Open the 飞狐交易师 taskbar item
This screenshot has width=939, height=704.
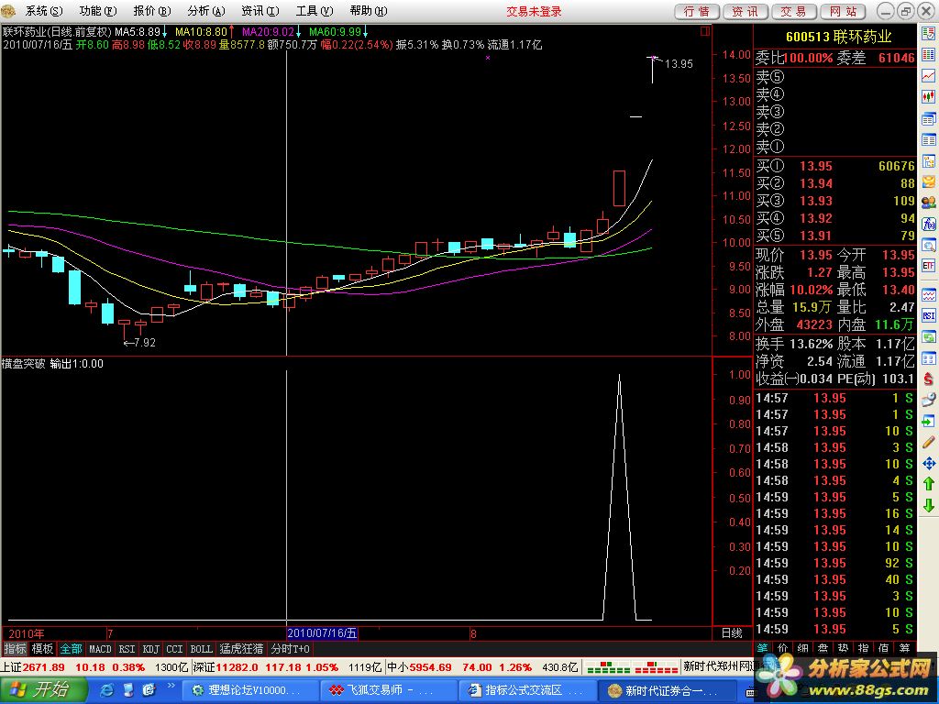[x=387, y=690]
